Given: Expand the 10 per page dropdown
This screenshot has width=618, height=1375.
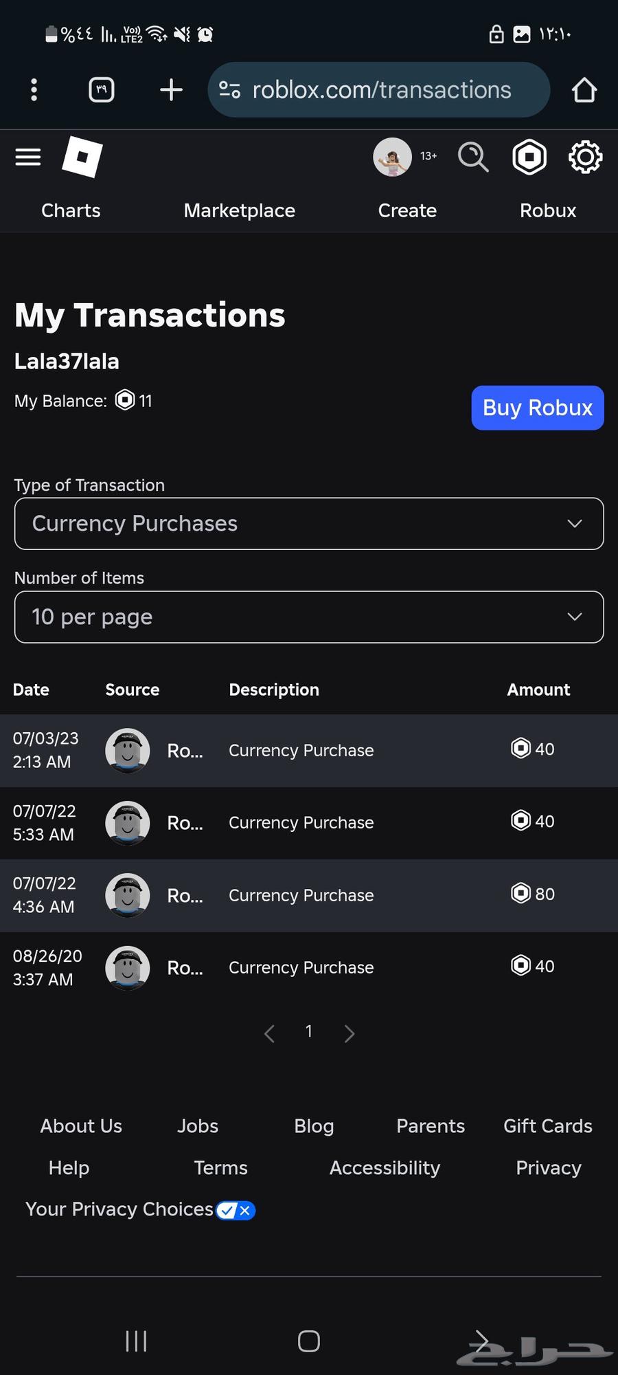Looking at the screenshot, I should [x=309, y=617].
